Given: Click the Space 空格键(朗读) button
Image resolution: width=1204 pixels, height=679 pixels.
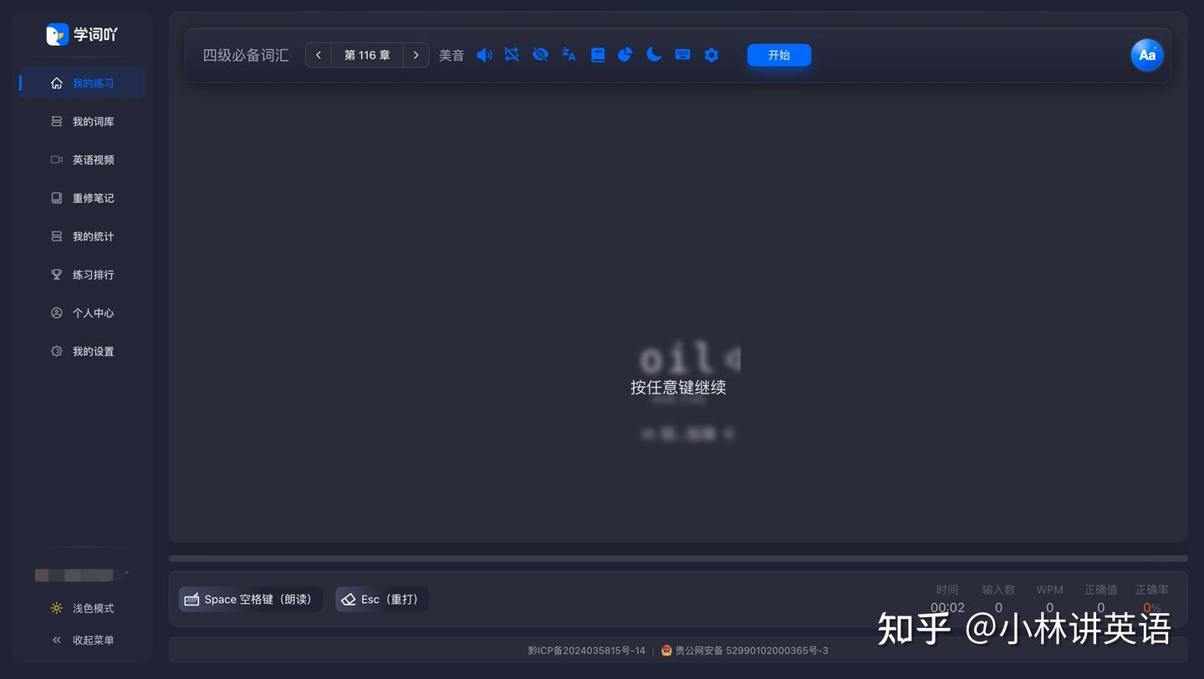Looking at the screenshot, I should click(251, 600).
